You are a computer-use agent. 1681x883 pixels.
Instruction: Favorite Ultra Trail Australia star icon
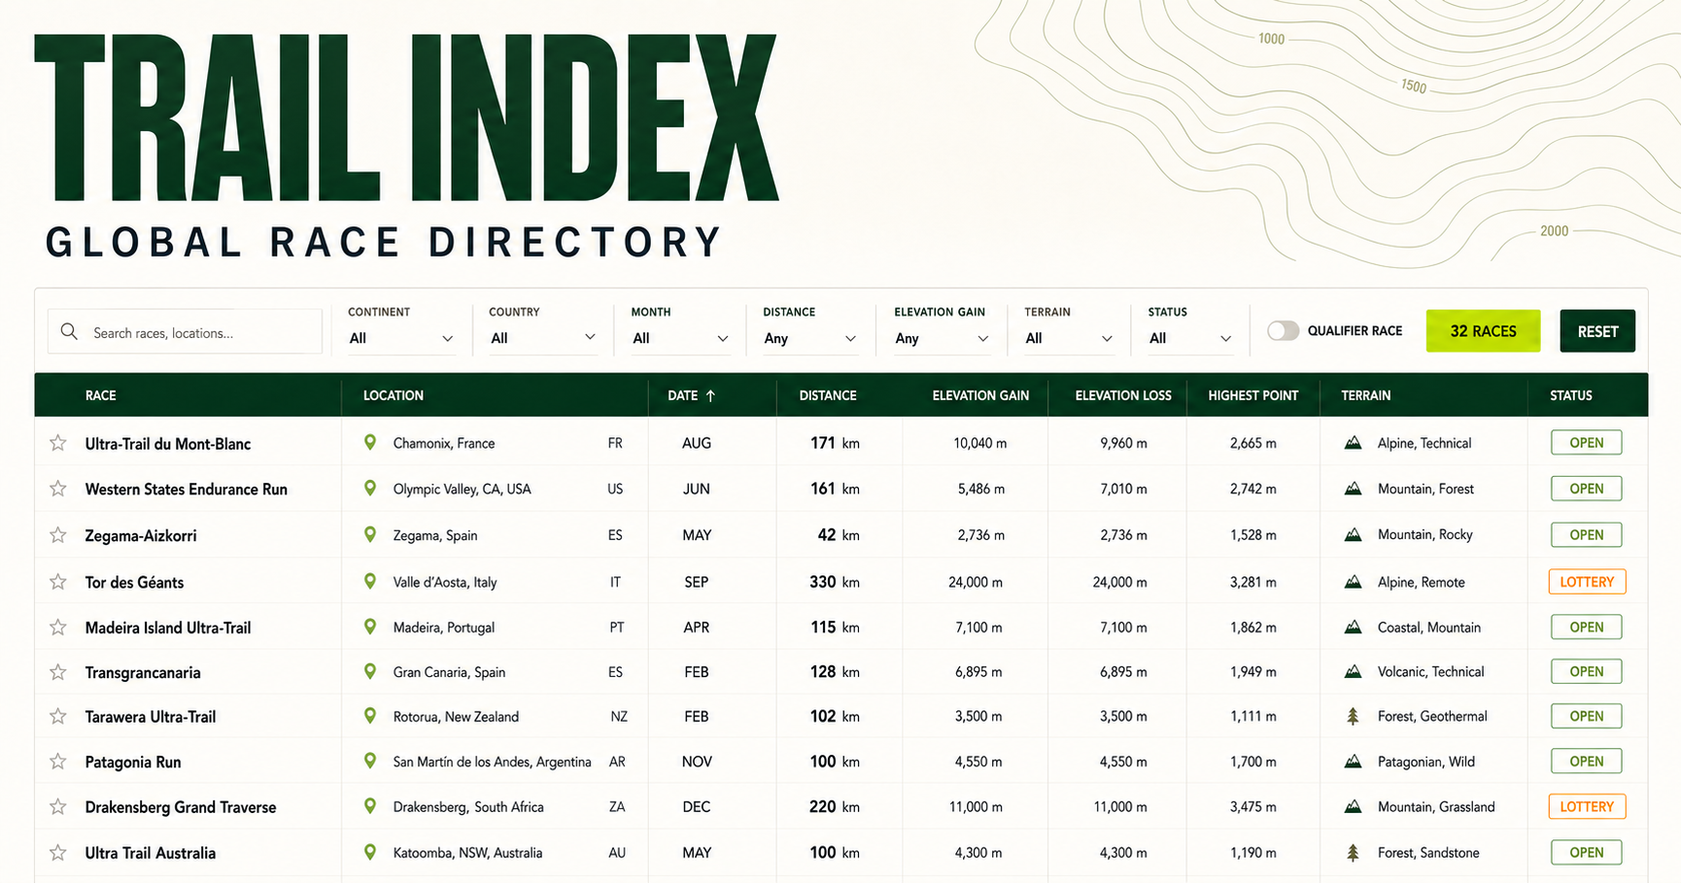point(58,853)
